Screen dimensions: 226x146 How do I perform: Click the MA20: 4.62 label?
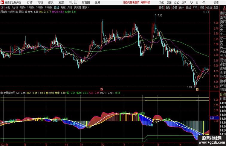click(x=58, y=12)
